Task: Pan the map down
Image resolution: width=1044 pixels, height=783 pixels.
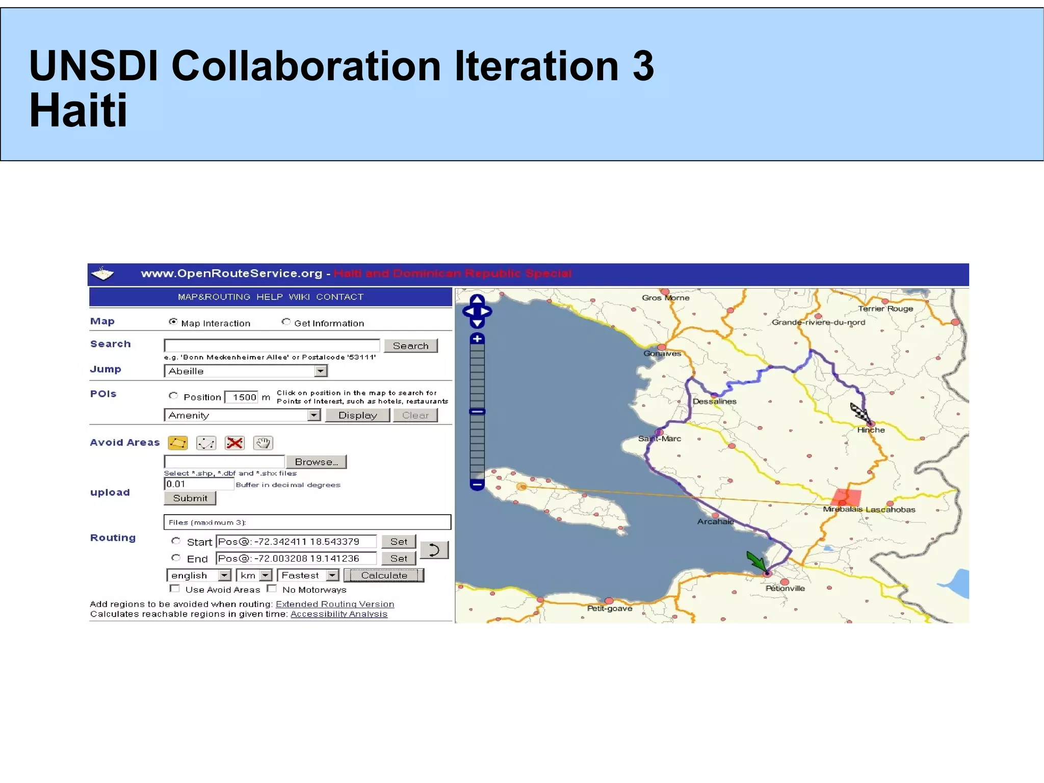Action: 477,323
